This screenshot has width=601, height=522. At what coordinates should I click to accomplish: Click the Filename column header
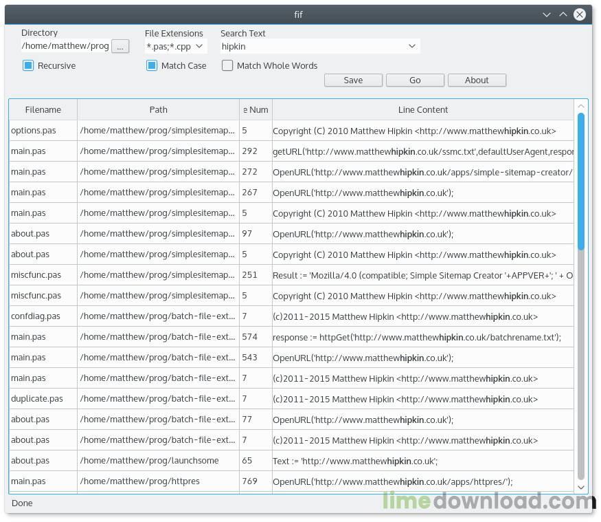click(x=43, y=110)
